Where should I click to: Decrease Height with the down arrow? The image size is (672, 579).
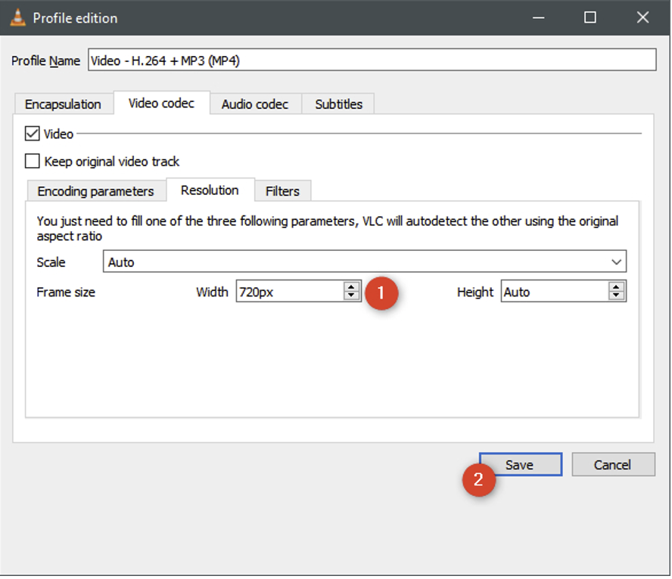pyautogui.click(x=616, y=296)
